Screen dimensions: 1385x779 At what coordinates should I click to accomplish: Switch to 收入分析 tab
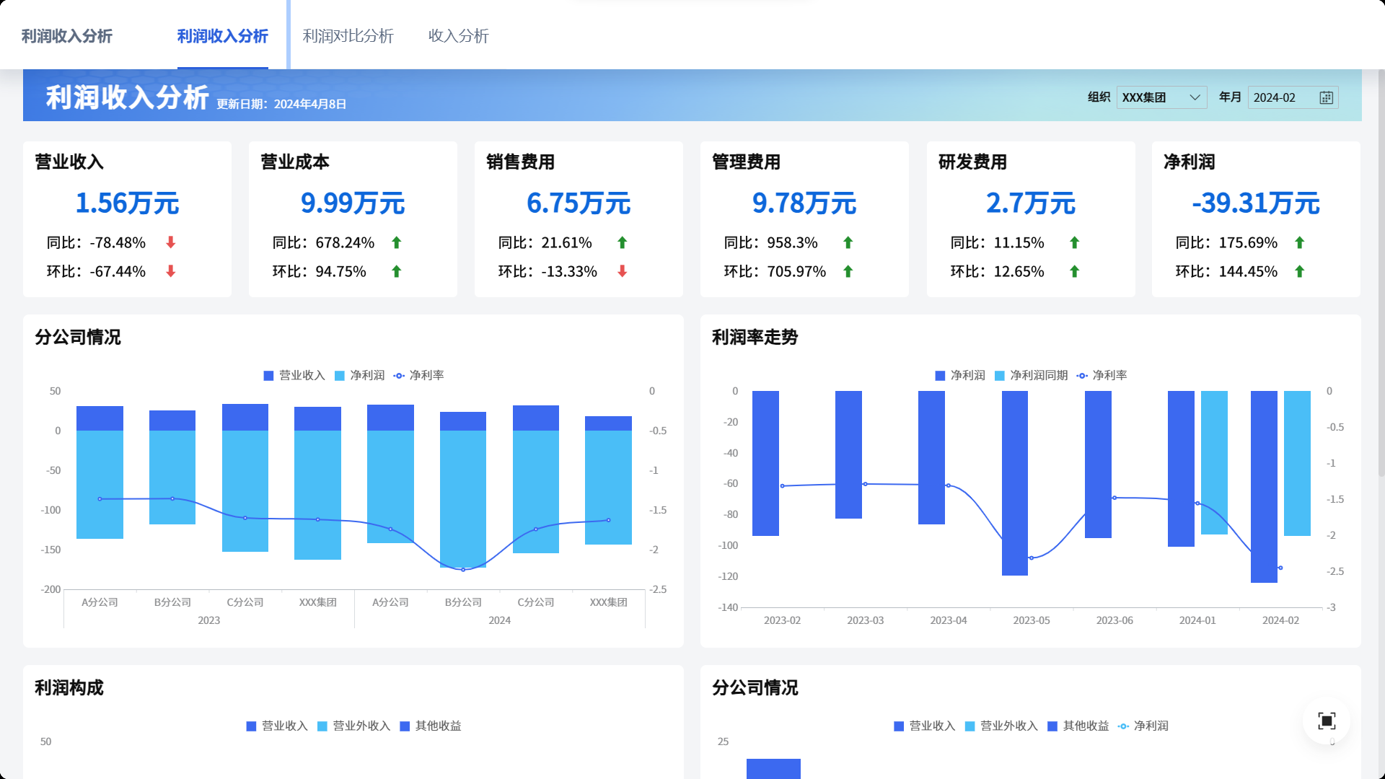pyautogui.click(x=458, y=35)
